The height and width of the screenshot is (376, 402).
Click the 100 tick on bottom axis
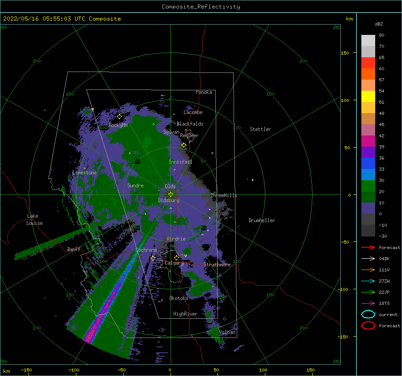(263, 370)
